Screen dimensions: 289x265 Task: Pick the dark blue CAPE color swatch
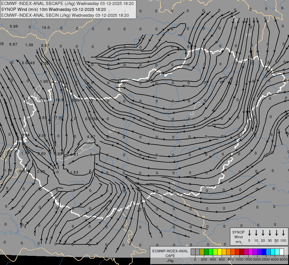click(x=264, y=252)
